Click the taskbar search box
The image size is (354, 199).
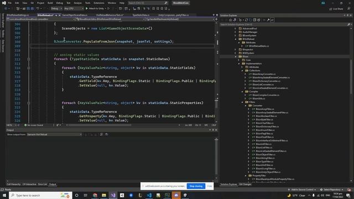coord(40,195)
